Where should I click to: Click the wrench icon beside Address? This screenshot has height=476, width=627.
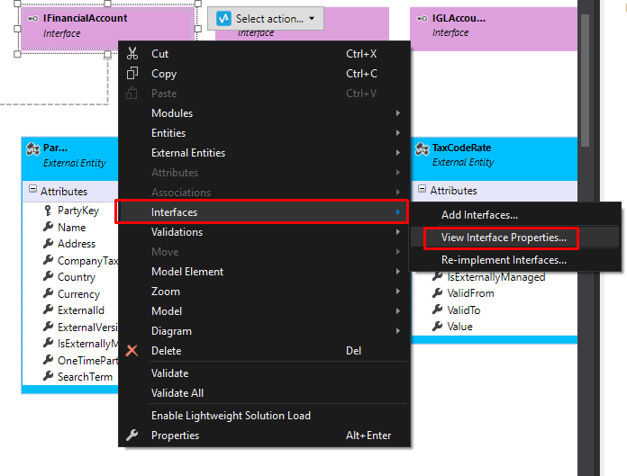tap(48, 244)
